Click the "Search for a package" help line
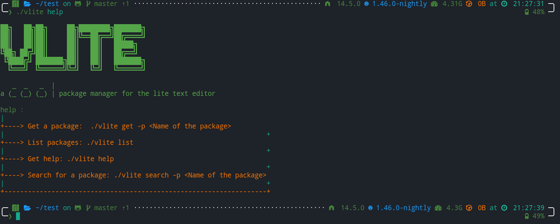Viewport: 560px width, 224px height. click(147, 175)
